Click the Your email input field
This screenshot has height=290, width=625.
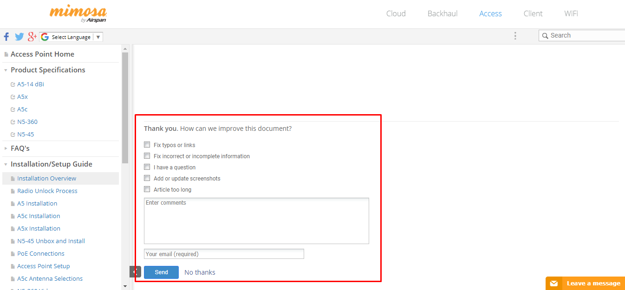tap(224, 254)
